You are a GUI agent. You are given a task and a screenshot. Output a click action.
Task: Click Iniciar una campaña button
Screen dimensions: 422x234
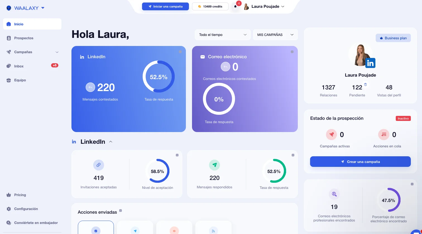(x=166, y=6)
